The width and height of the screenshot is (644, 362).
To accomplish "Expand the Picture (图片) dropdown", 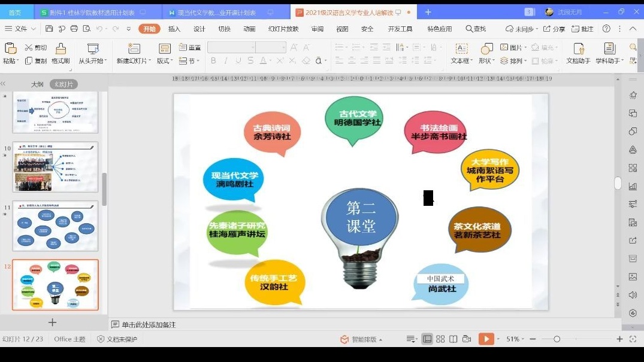I will click(525, 48).
